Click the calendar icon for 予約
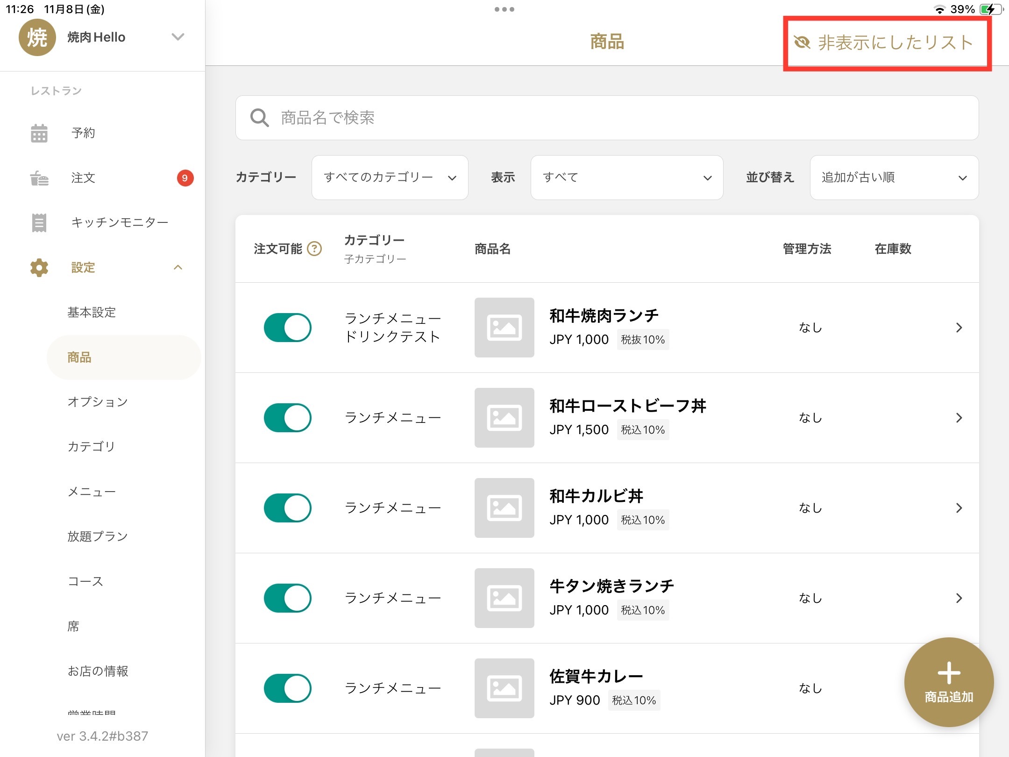The width and height of the screenshot is (1009, 757). pyautogui.click(x=39, y=133)
